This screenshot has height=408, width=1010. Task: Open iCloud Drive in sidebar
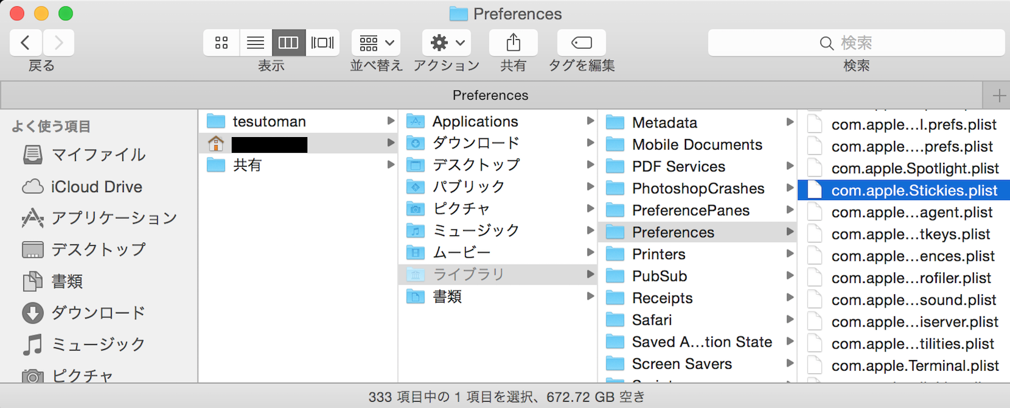point(96,187)
